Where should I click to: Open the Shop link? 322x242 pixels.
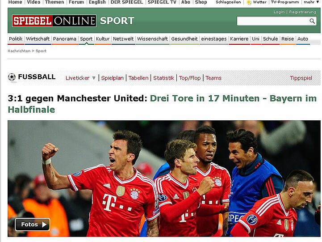[x=201, y=2]
